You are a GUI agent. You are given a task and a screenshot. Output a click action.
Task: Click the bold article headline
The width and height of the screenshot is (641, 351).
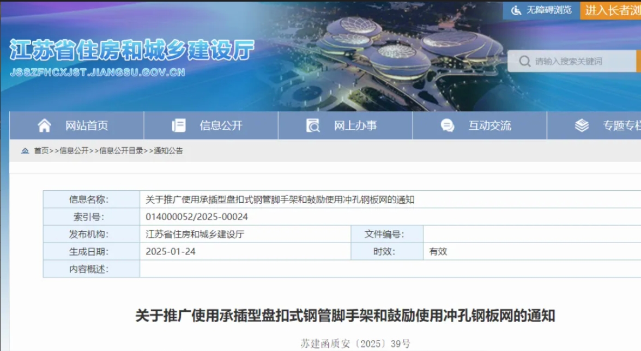(x=345, y=316)
